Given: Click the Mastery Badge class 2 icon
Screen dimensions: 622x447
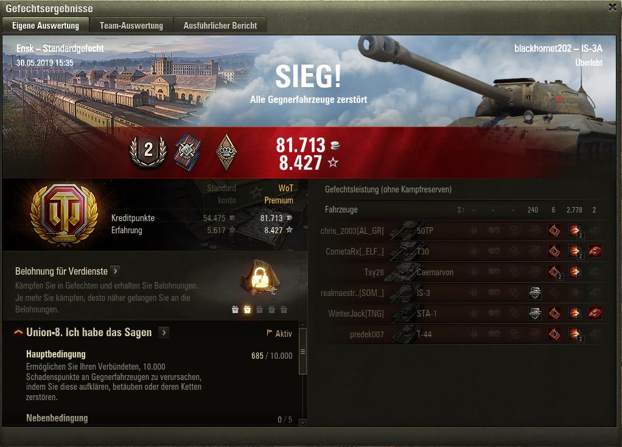Looking at the screenshot, I should pos(149,151).
